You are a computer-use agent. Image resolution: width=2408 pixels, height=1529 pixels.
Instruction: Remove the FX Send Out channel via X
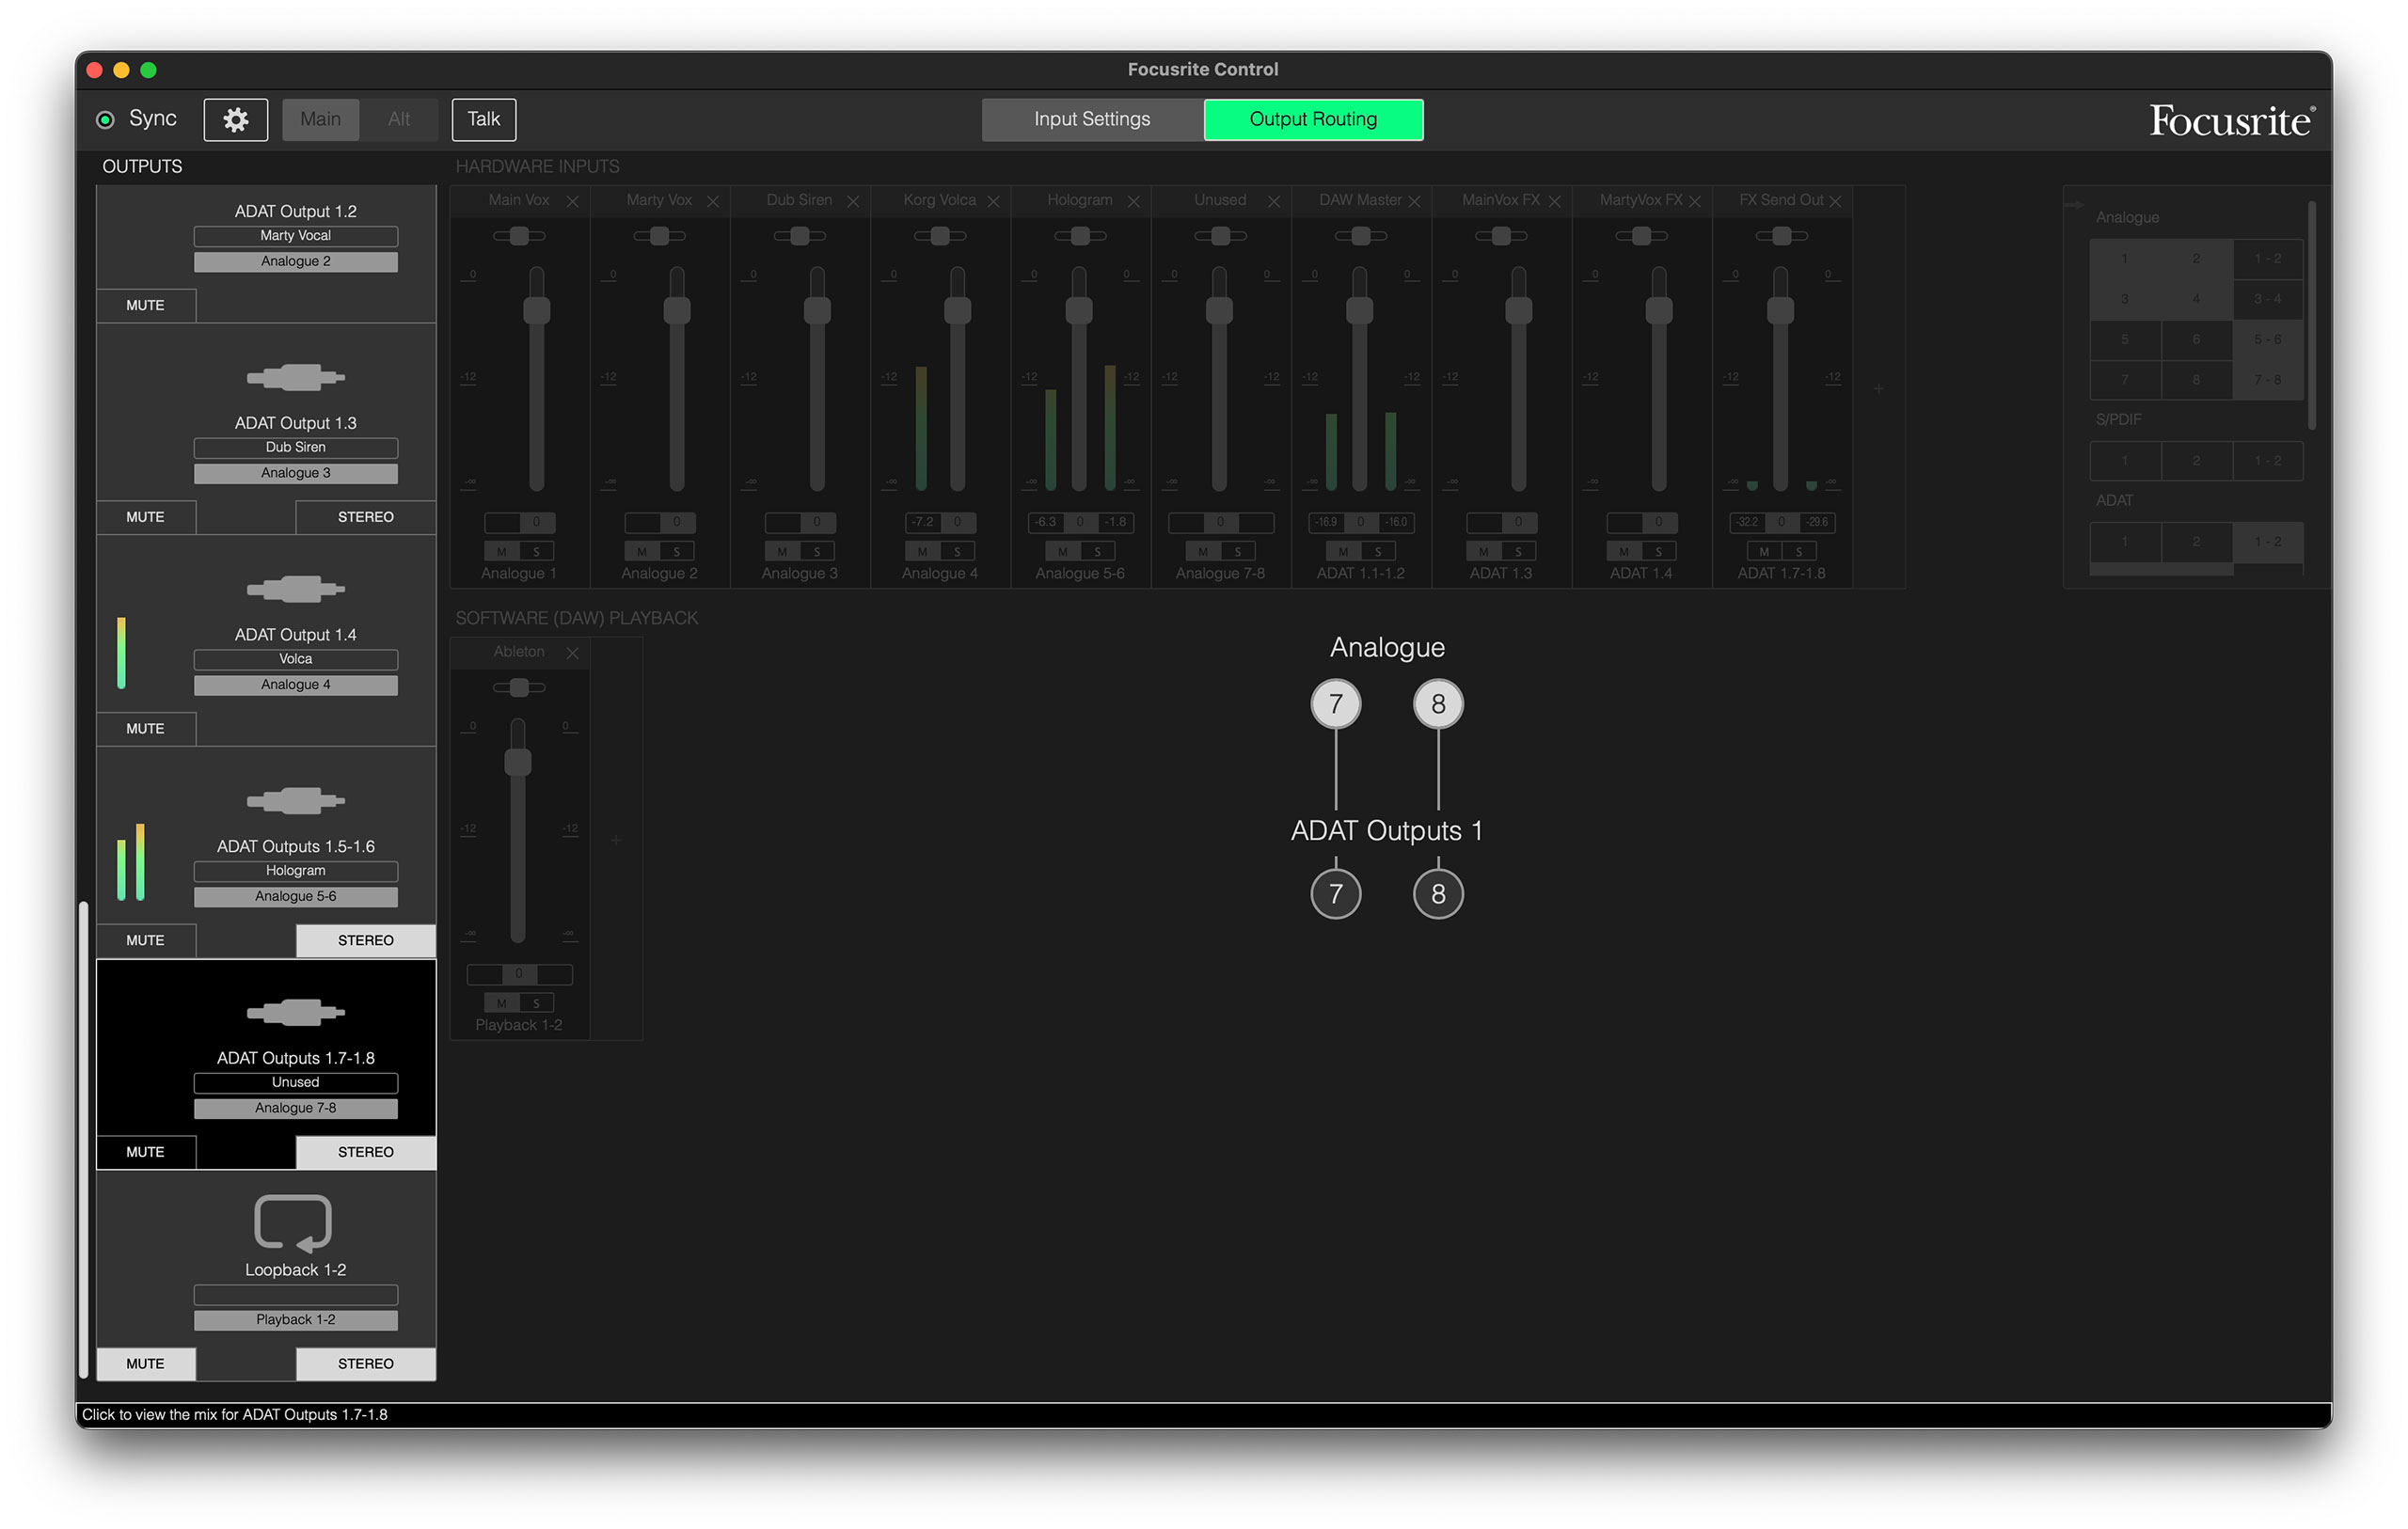(1836, 201)
